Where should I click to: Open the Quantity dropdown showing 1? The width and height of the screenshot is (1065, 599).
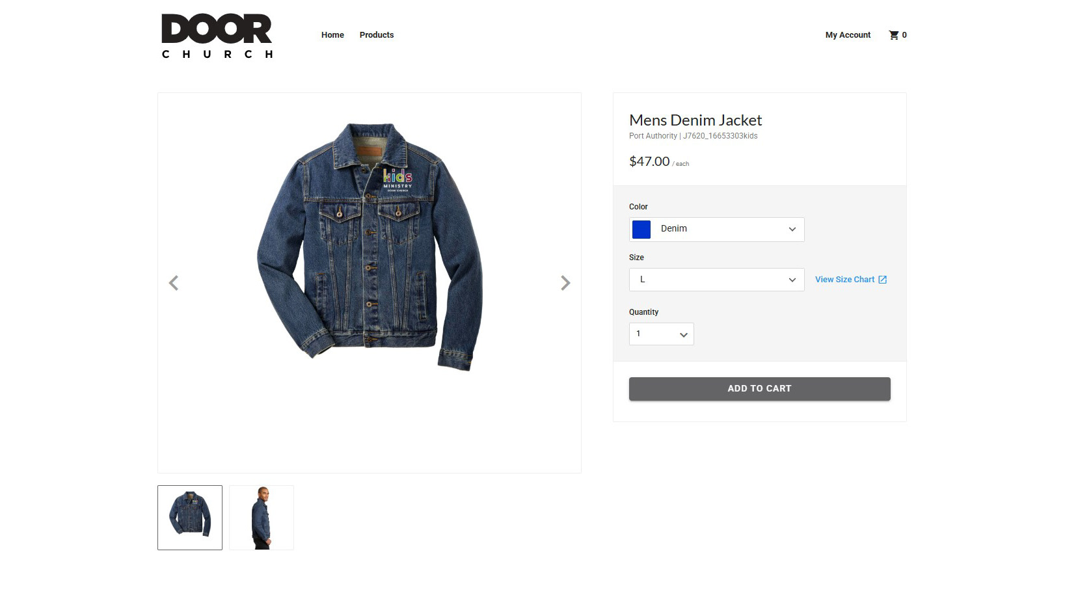click(x=662, y=334)
